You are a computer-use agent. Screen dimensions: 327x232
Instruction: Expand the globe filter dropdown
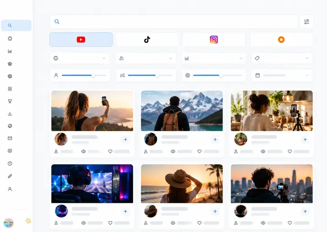(80, 58)
